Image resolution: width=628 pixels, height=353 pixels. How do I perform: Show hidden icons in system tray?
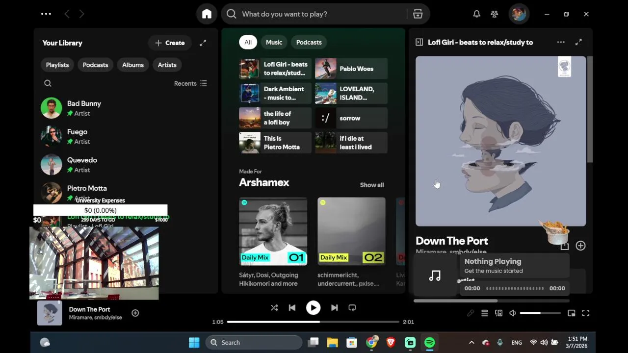(471, 343)
